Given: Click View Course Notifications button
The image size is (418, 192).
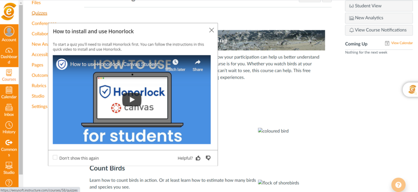Looking at the screenshot, I should pos(379,30).
